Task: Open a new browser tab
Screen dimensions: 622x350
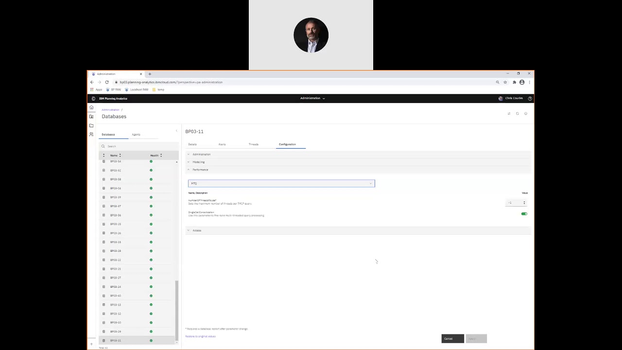Action: tap(150, 74)
